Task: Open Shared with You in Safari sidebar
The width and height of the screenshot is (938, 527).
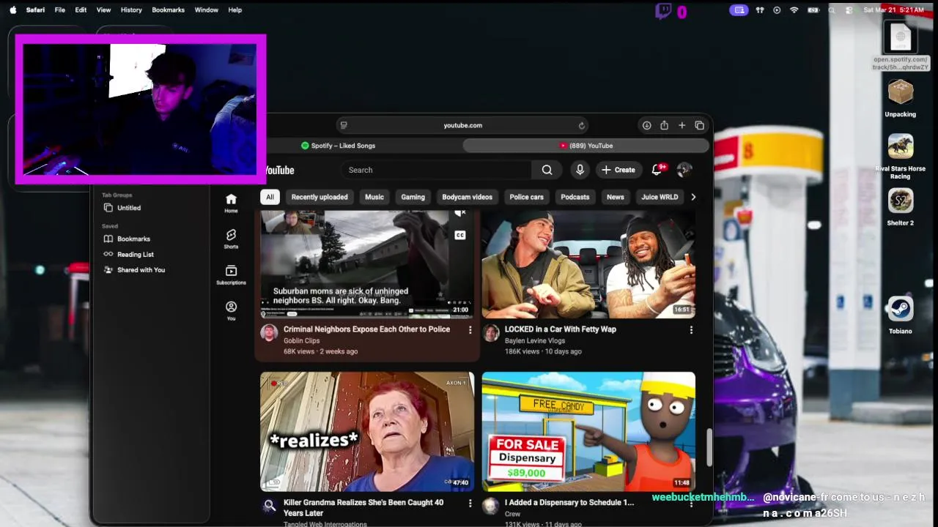Action: (x=141, y=270)
